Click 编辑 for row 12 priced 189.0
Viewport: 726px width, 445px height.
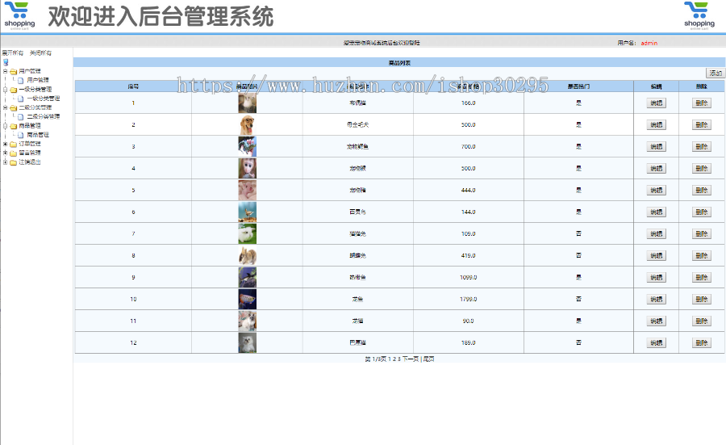656,342
